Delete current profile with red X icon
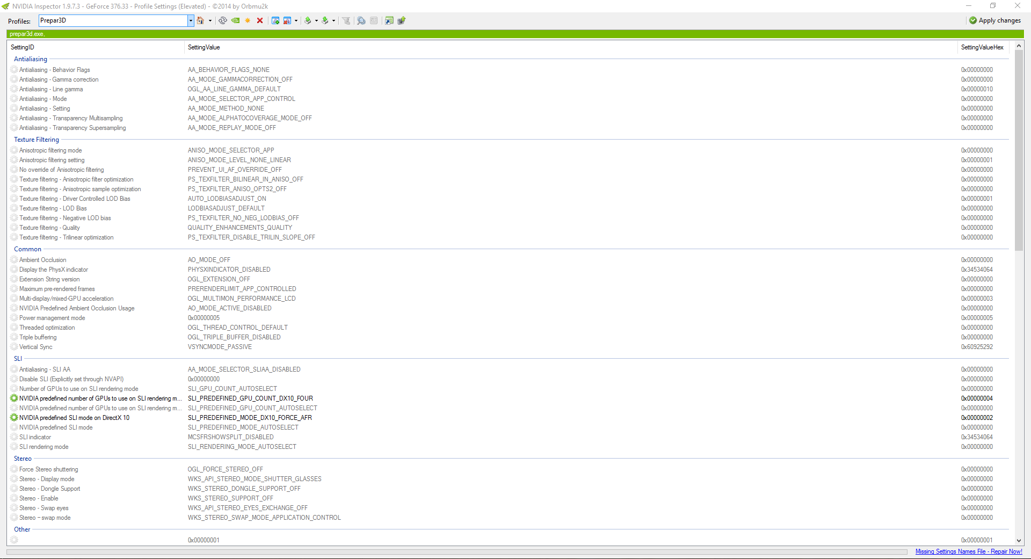 pyautogui.click(x=260, y=20)
